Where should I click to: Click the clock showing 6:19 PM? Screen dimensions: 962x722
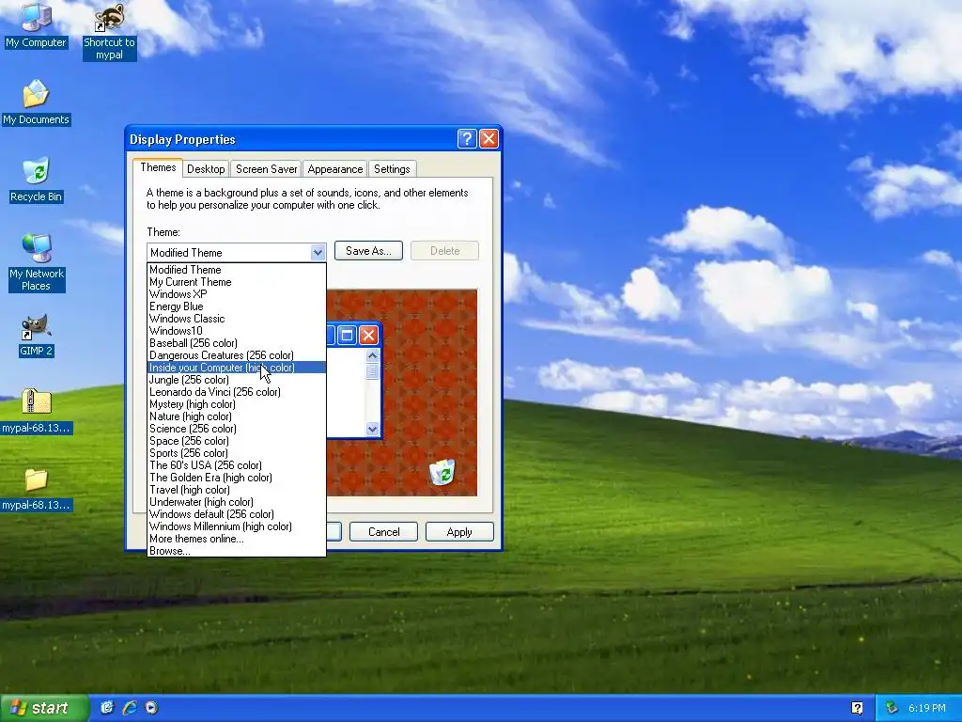(927, 708)
